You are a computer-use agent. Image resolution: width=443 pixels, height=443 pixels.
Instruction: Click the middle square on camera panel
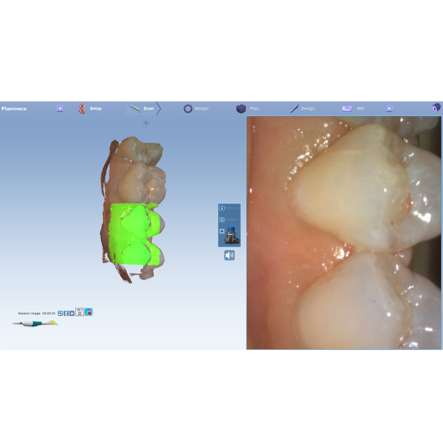pos(222,220)
